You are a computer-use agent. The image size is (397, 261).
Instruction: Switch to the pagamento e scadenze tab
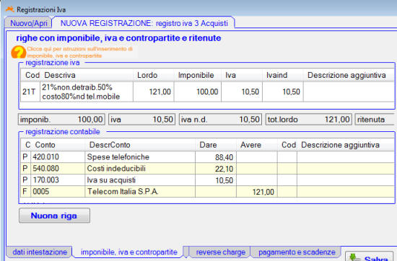point(297,252)
